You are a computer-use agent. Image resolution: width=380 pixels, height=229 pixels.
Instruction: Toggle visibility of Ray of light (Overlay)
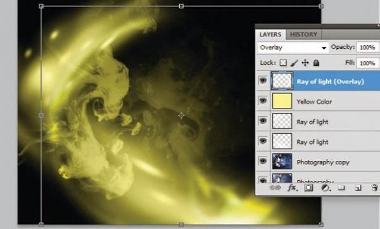(263, 81)
